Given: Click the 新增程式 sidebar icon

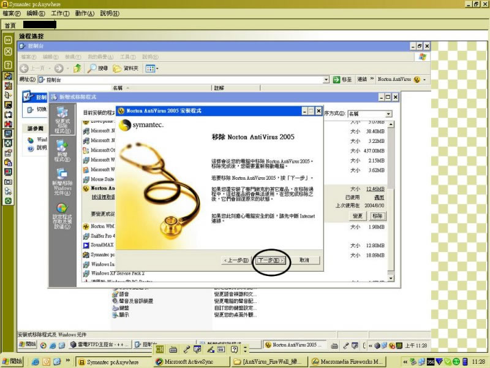Looking at the screenshot, I should [62, 151].
